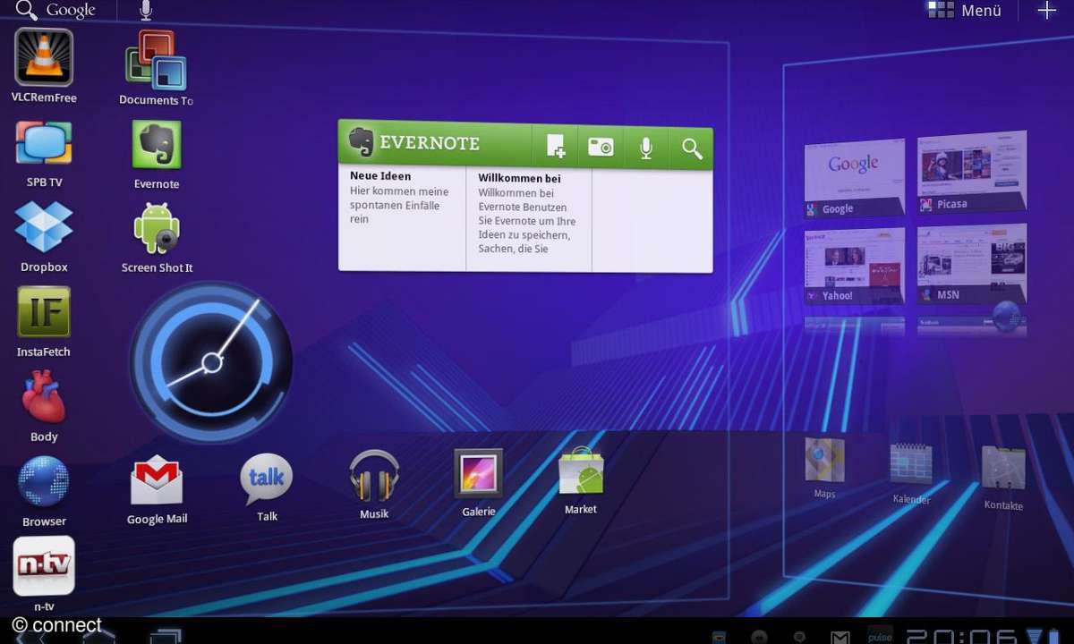
Task: Record an audio note in Evernote widget
Action: tap(646, 148)
